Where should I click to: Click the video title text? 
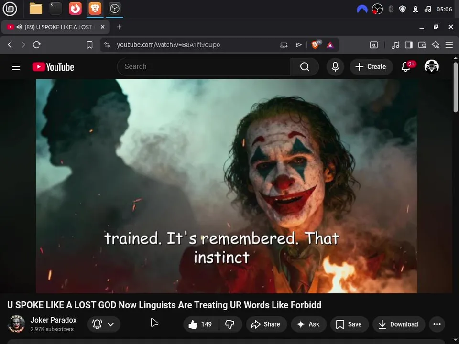click(164, 305)
